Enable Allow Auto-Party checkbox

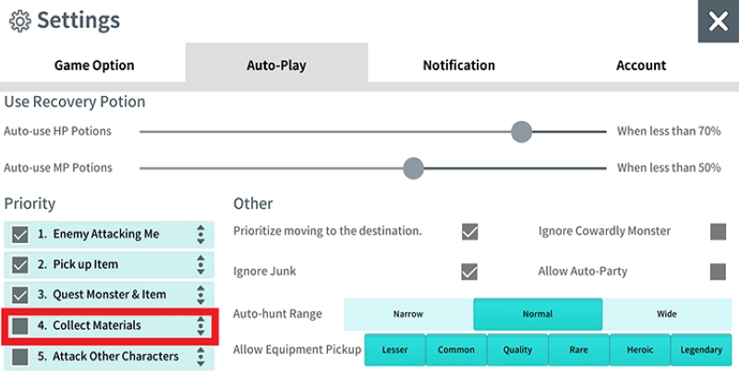718,272
